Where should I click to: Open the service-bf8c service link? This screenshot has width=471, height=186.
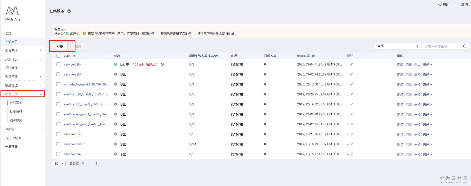72,134
